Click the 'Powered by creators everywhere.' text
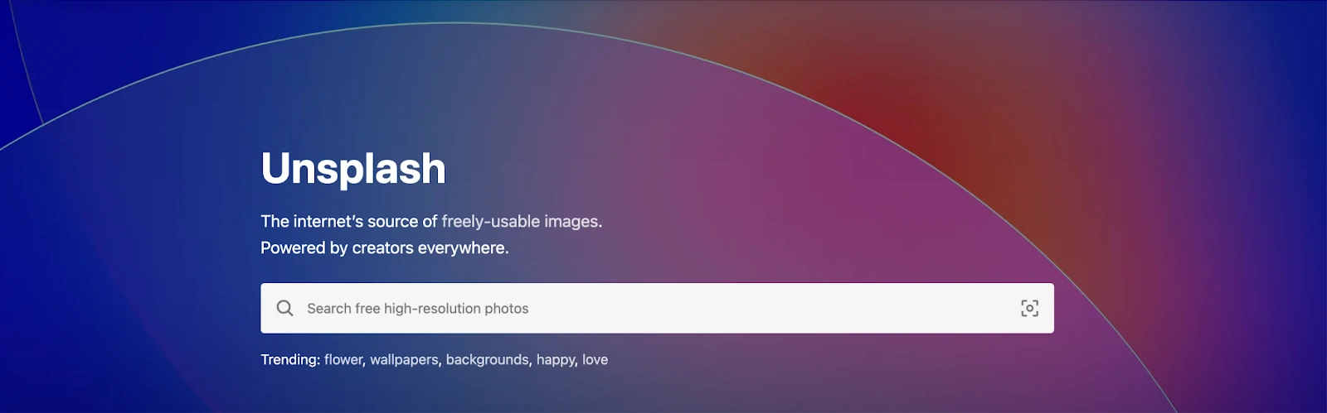 coord(384,248)
